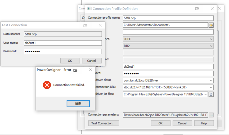Close the PowerDesigner Error dialog
Viewport: 229px width, 135px height.
(91, 70)
